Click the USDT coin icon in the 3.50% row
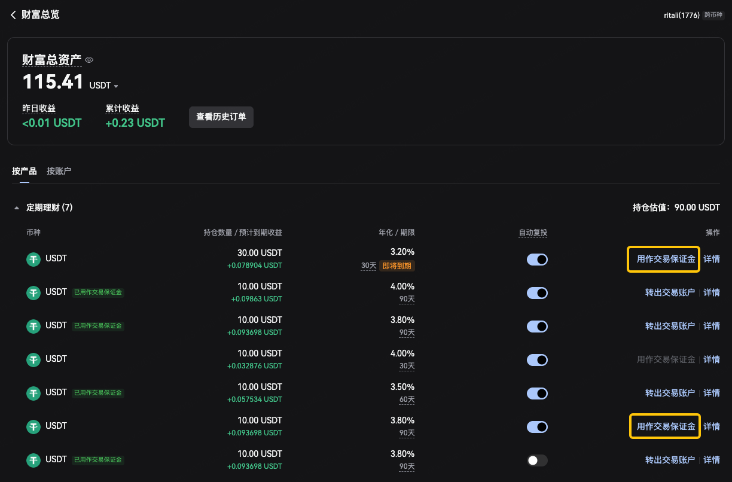Image resolution: width=732 pixels, height=482 pixels. (x=33, y=393)
